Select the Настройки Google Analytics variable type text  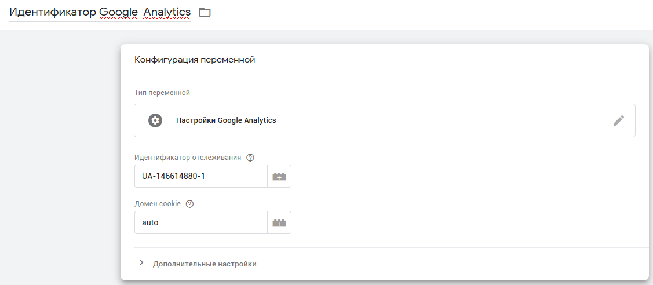coord(226,120)
